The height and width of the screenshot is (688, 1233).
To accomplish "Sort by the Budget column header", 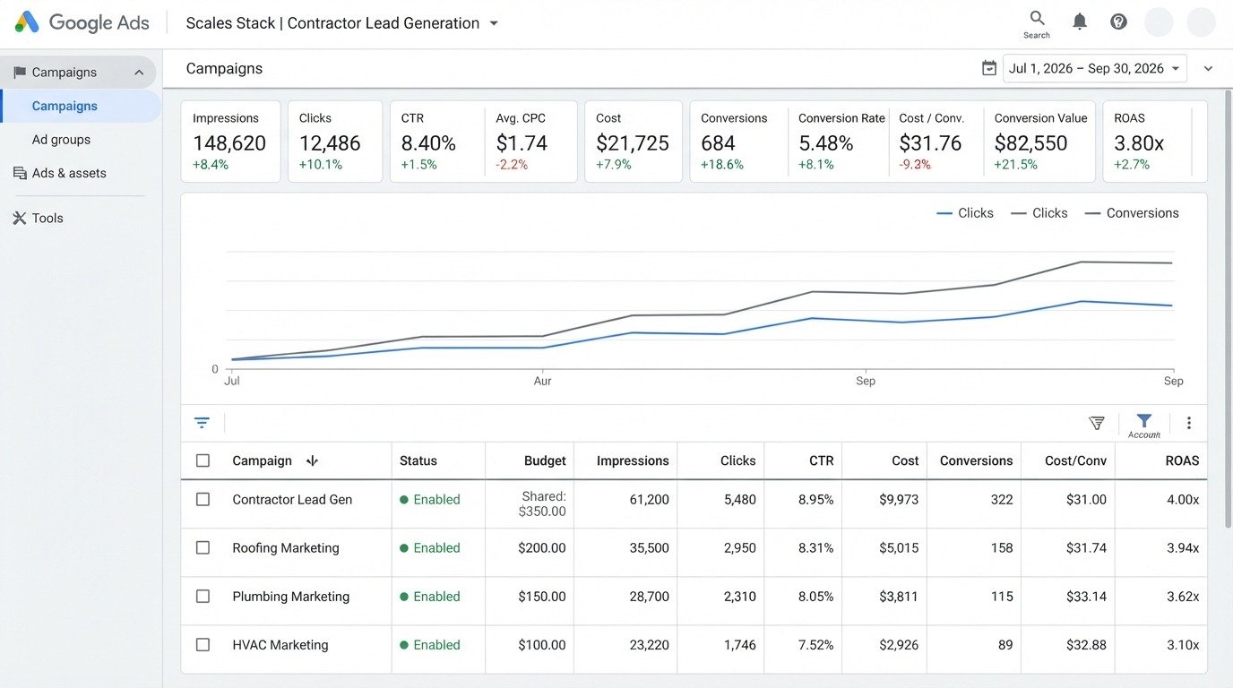I will [x=545, y=460].
